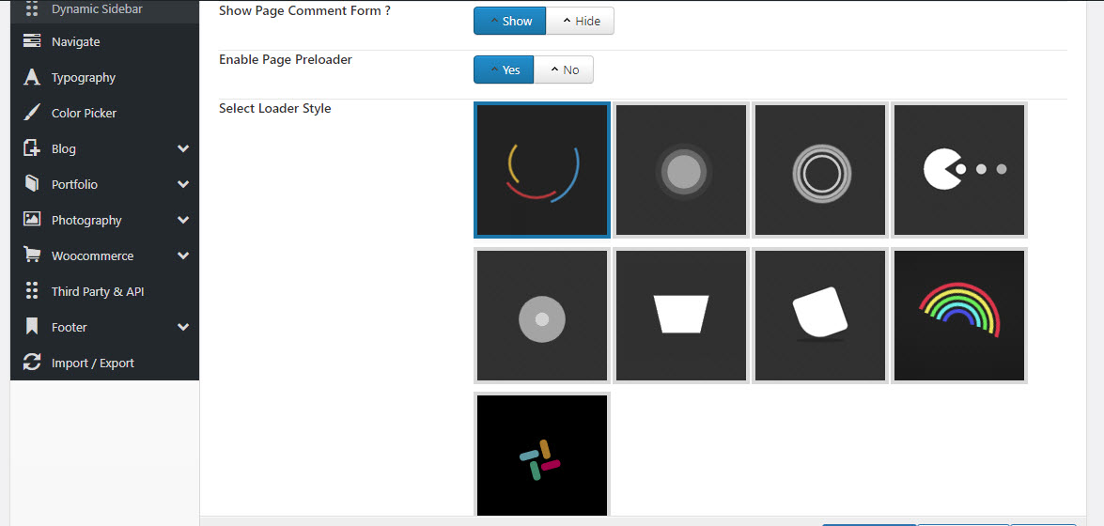Click the Show Page Comment Form label

pyautogui.click(x=304, y=11)
